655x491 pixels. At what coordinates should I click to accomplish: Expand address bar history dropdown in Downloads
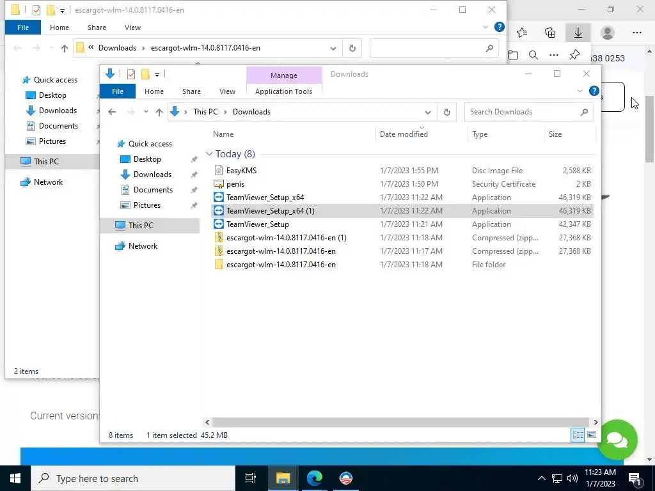(428, 112)
